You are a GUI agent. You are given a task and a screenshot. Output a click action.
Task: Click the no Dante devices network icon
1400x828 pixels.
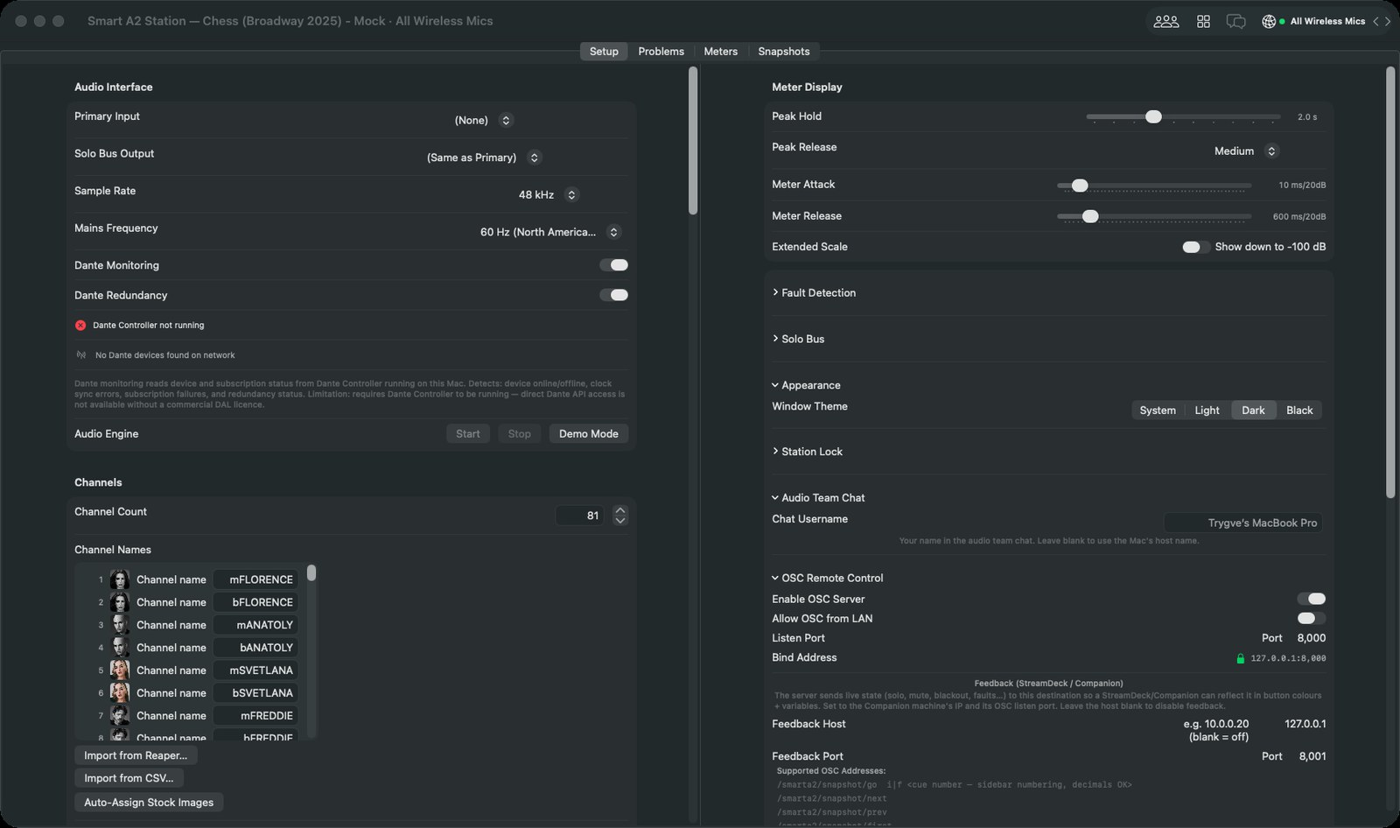81,355
